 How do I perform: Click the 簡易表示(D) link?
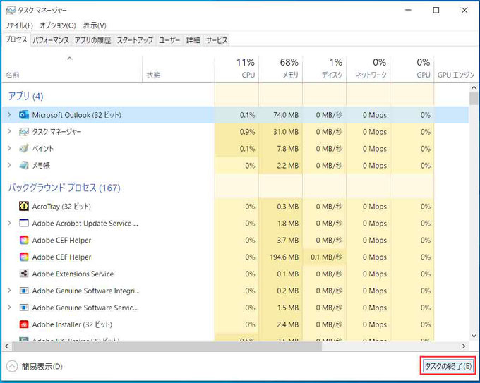42,367
